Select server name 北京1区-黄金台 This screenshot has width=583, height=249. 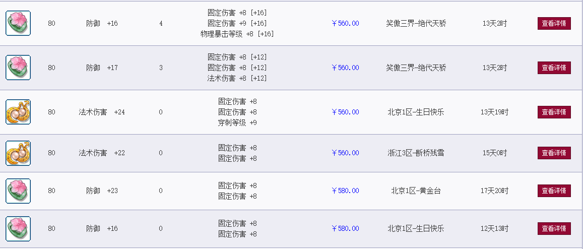416,191
